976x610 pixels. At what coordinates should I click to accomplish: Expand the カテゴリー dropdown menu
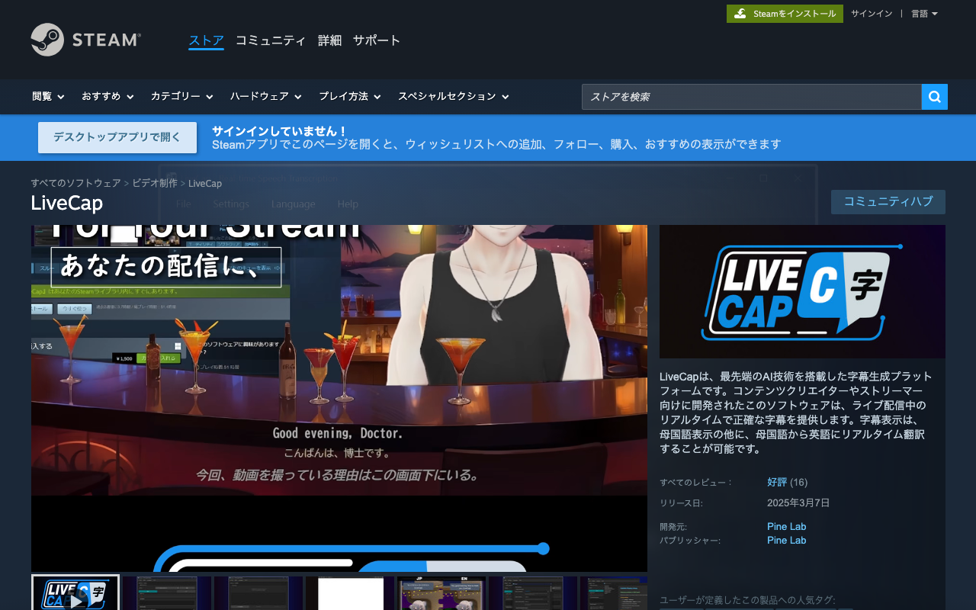tap(182, 97)
